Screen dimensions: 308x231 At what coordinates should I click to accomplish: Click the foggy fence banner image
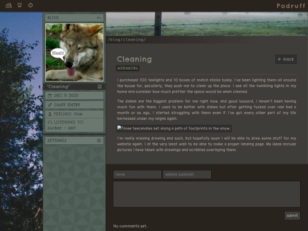click(207, 24)
